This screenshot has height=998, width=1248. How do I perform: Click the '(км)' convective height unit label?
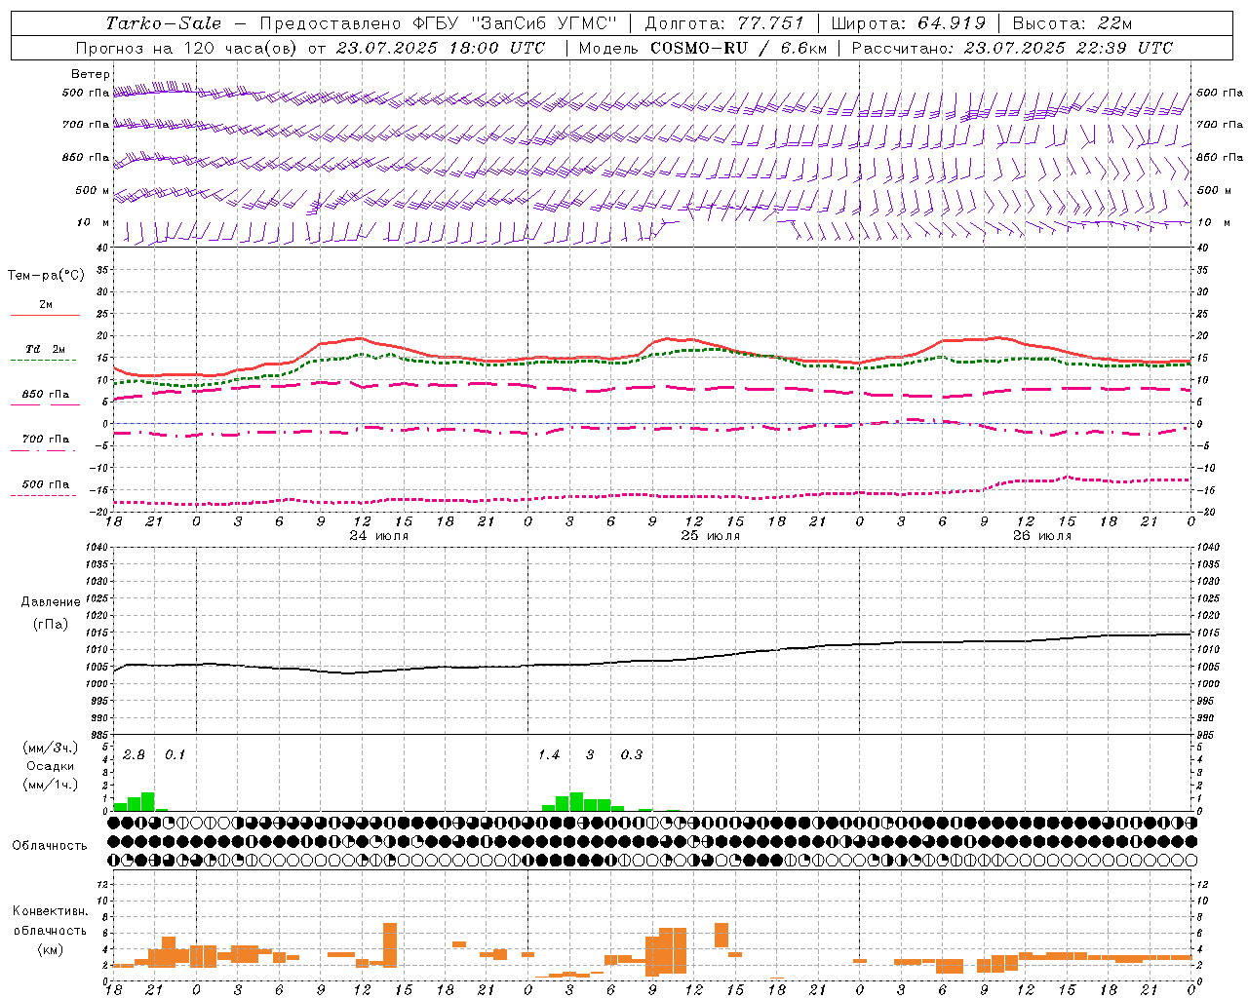50,949
